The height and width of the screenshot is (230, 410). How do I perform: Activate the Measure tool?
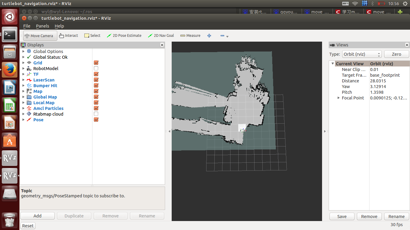click(190, 36)
